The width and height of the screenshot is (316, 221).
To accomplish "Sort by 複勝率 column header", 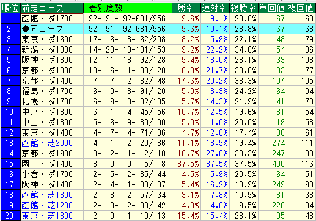I will pos(244,8).
